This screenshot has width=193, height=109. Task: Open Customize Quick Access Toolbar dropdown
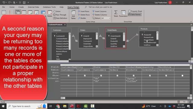click(28, 2)
